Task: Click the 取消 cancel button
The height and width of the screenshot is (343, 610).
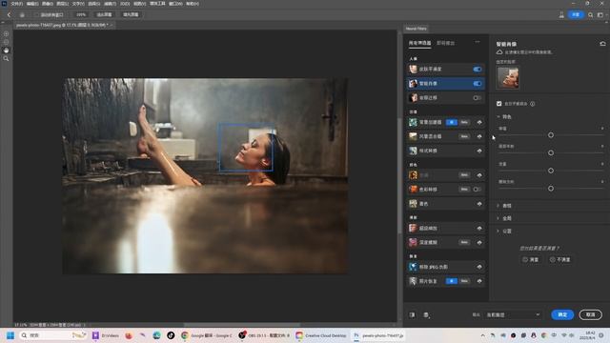Action: [x=591, y=314]
